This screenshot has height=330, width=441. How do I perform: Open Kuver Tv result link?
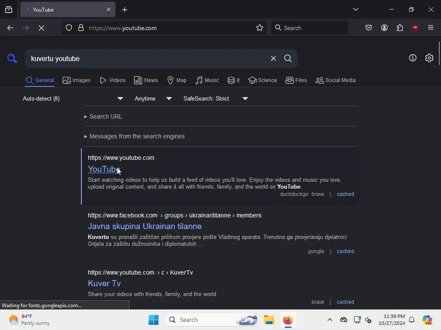click(104, 284)
